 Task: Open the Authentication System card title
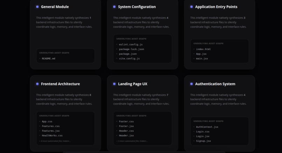pyautogui.click(x=215, y=84)
